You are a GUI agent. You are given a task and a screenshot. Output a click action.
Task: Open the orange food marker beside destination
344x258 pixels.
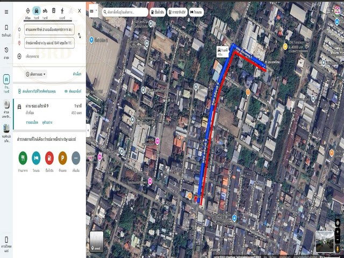190,196
